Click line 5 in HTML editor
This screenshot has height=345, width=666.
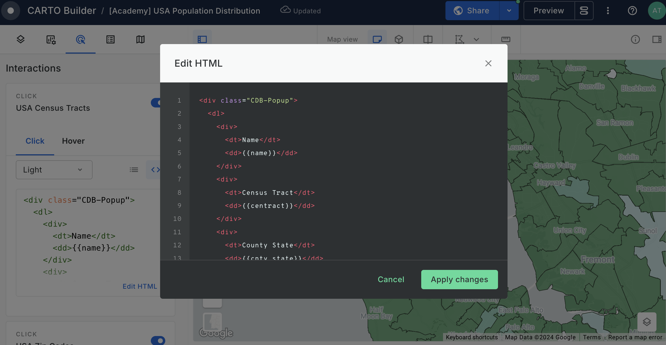pyautogui.click(x=261, y=153)
